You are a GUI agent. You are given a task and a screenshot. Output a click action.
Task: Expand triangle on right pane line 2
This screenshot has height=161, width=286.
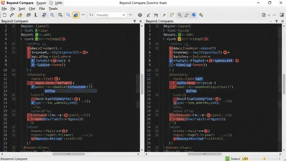point(164,30)
